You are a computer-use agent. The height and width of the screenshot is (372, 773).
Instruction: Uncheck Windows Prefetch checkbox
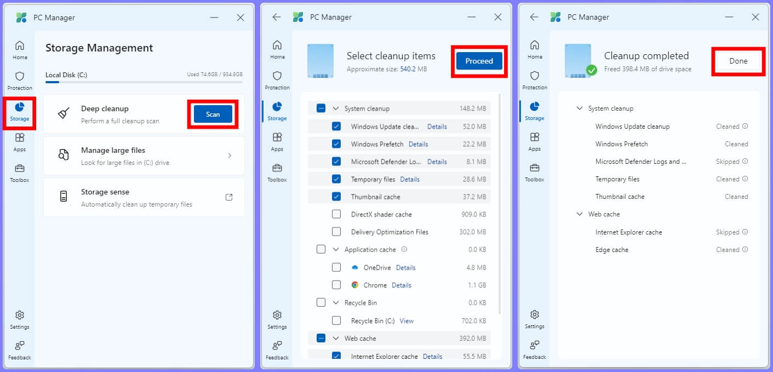tap(336, 144)
